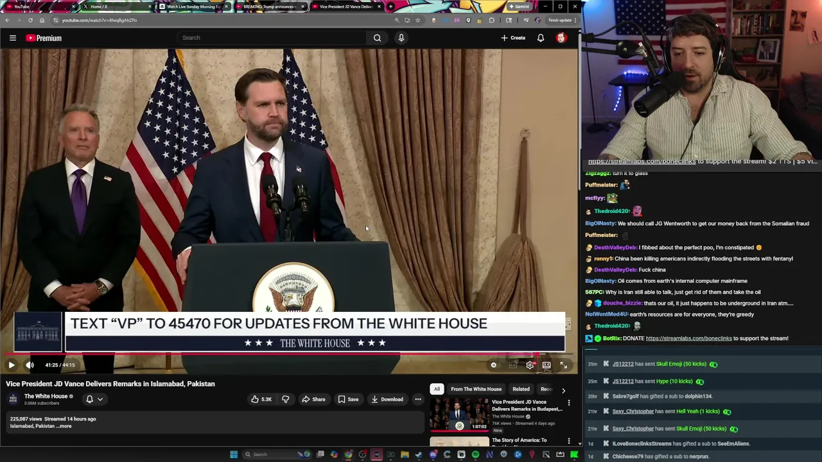822x462 pixels.
Task: Seek on the red video progress bar
Action: [x=289, y=354]
